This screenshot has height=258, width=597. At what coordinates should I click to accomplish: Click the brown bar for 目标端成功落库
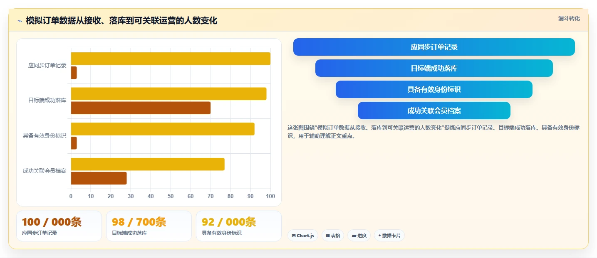click(141, 108)
